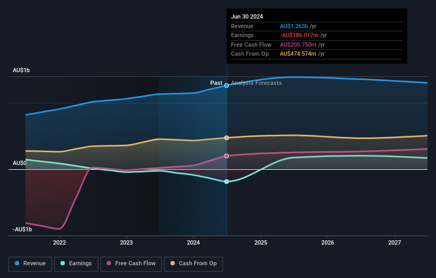Click the 2022 x-axis label
436x278 pixels.
click(59, 242)
